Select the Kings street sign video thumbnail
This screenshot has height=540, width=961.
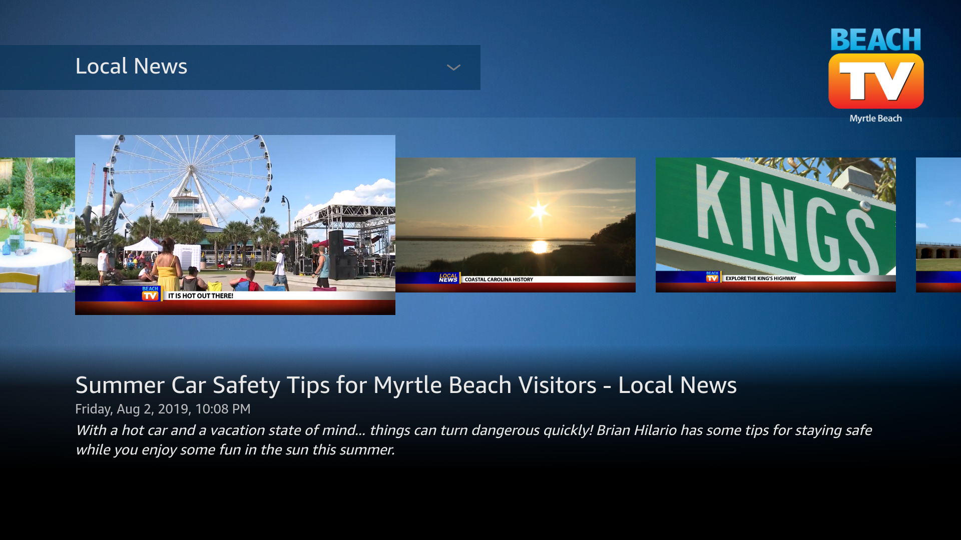[x=775, y=220]
